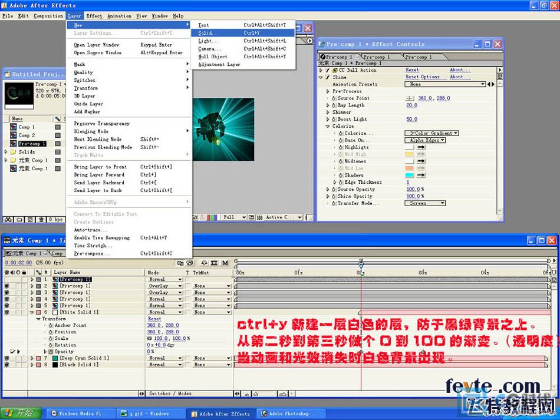Image resolution: width=560 pixels, height=420 pixels.
Task: Open the Base On Alpha Edges dropdown
Action: point(425,140)
